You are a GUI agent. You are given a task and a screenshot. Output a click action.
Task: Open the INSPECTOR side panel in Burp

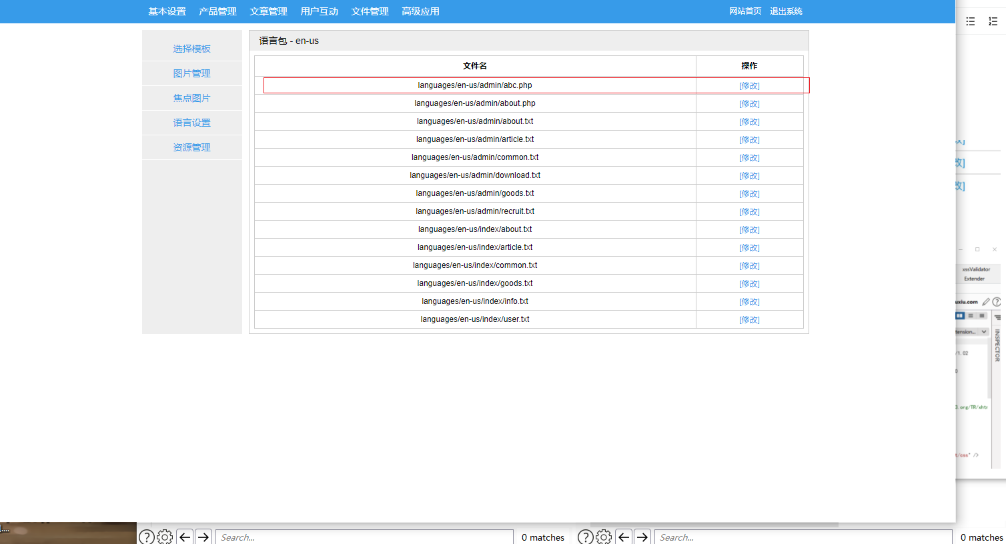coord(997,345)
